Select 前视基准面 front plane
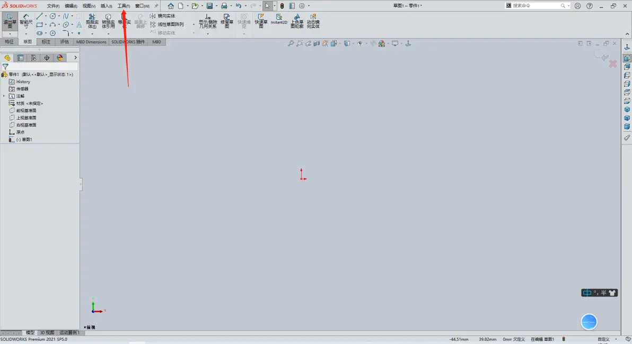Image resolution: width=632 pixels, height=344 pixels. click(x=26, y=110)
